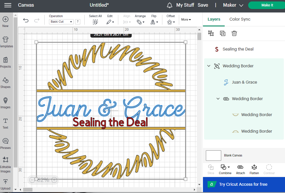
Task: Click the Select All icon
Action: tap(95, 22)
